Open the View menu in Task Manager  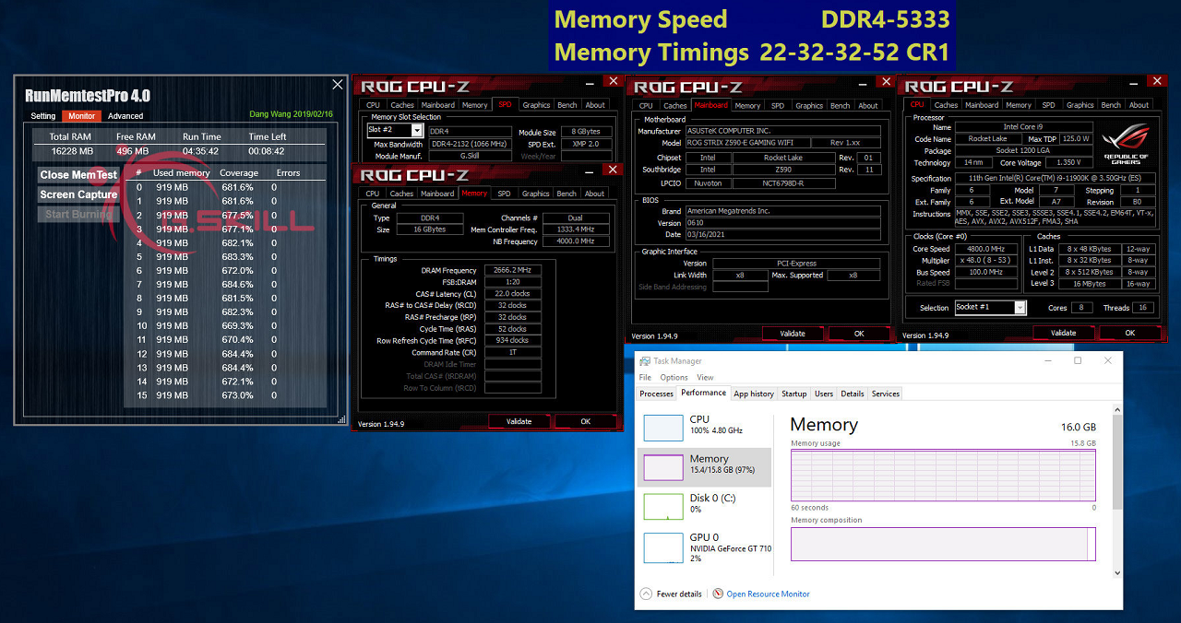point(705,378)
